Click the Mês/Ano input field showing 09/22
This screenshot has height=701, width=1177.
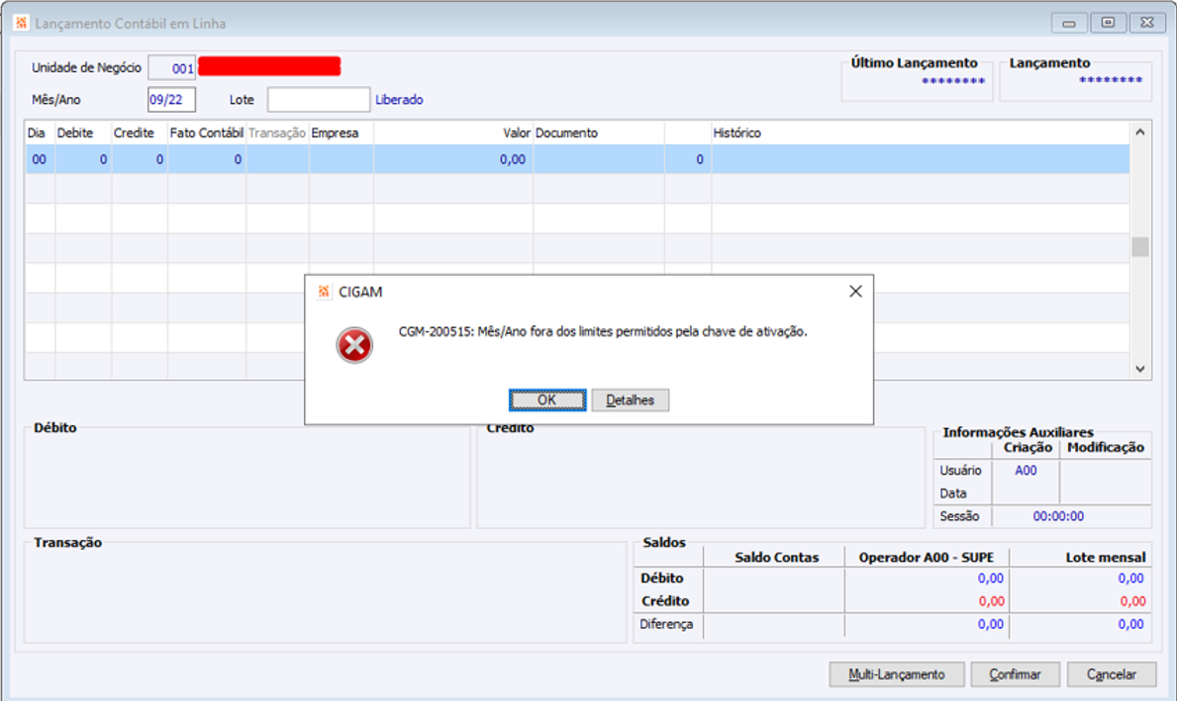171,100
